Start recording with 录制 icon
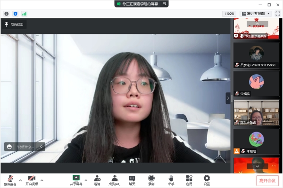 pos(151,180)
